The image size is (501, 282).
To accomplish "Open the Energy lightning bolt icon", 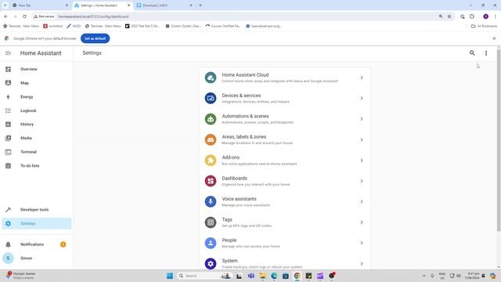I will click(x=8, y=96).
